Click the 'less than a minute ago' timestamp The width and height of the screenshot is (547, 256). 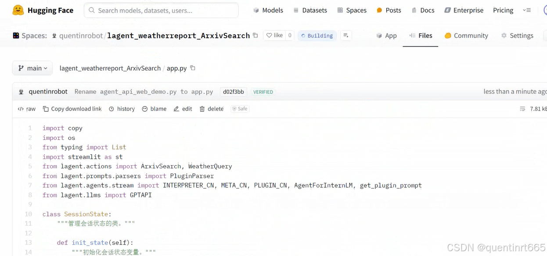click(x=515, y=92)
